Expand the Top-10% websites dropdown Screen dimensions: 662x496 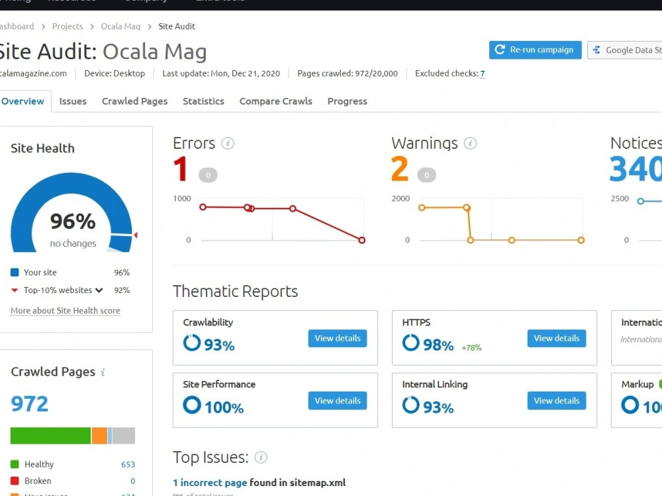pos(99,290)
